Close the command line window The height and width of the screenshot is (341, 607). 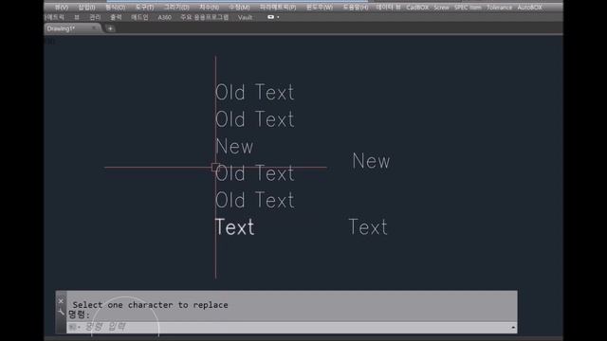click(x=61, y=301)
